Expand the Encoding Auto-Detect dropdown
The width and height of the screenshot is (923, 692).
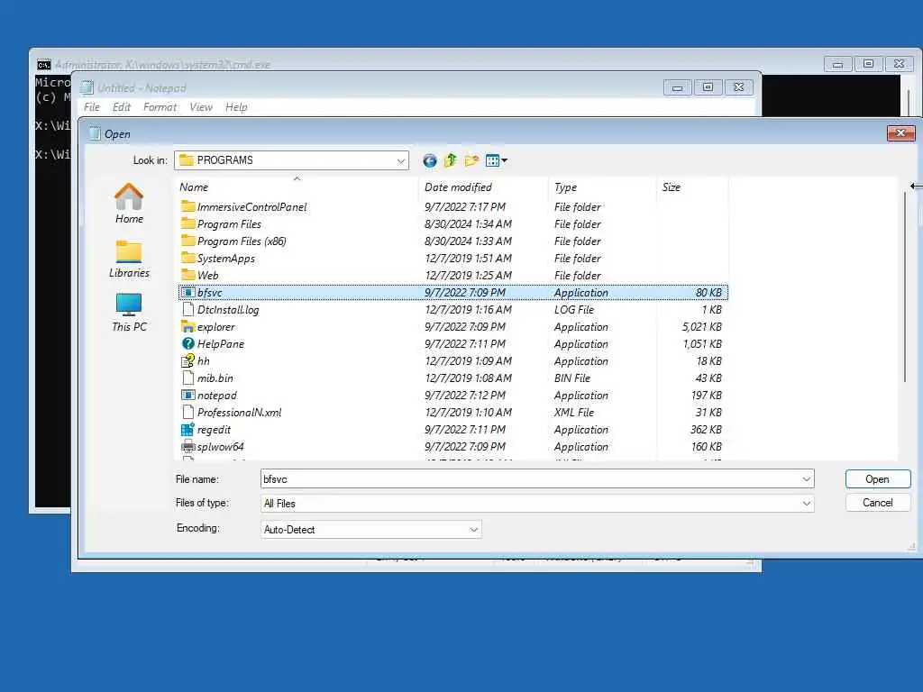click(x=473, y=530)
